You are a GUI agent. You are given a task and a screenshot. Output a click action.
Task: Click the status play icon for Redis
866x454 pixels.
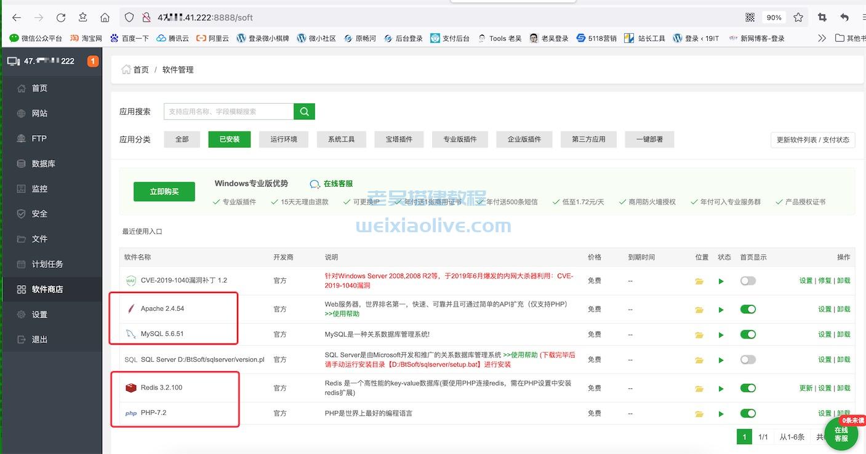point(721,388)
